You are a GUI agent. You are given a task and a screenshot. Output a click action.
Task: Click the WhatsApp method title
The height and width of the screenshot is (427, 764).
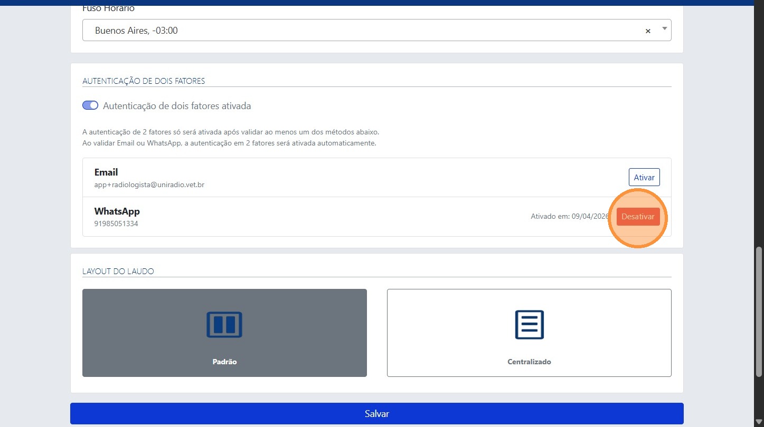tap(117, 211)
